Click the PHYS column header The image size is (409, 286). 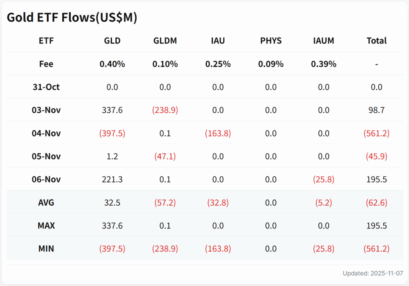coord(270,41)
